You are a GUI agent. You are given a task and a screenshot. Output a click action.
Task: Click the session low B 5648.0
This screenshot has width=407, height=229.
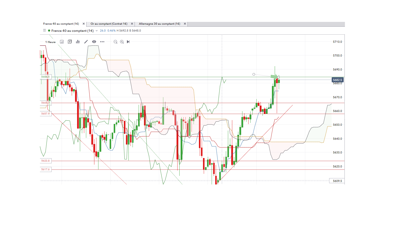tap(135, 31)
